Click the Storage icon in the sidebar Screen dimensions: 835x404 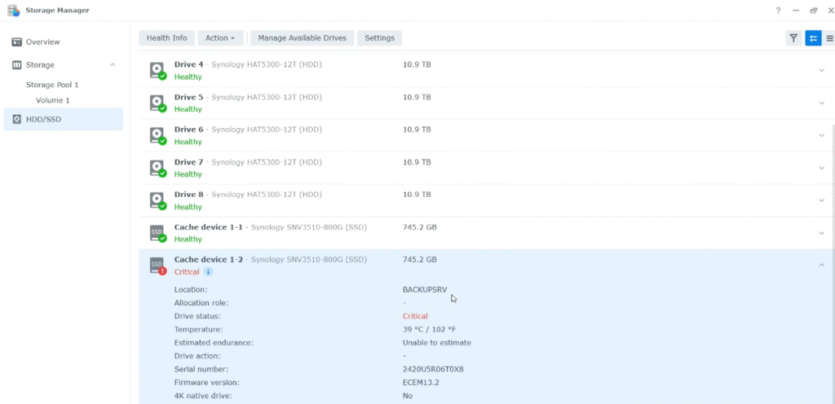[x=16, y=65]
